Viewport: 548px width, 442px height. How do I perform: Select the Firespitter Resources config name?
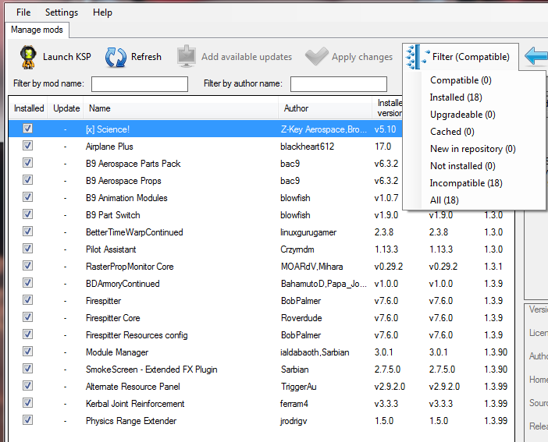pos(137,335)
